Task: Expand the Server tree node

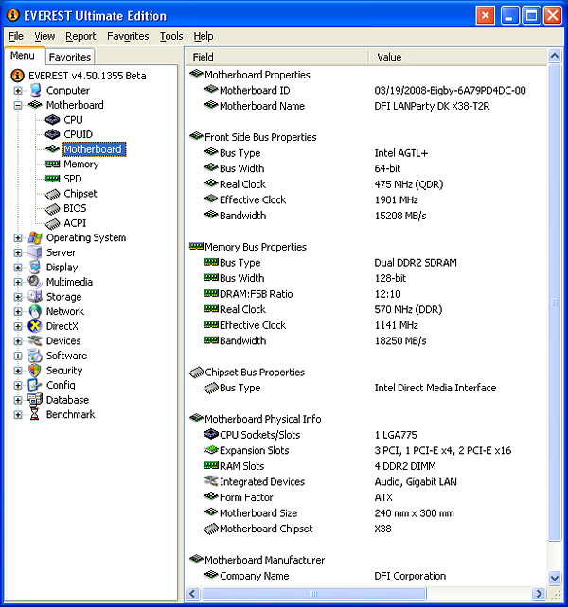Action: (18, 252)
